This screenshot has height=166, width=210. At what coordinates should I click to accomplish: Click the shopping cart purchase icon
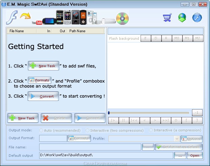click(x=167, y=17)
